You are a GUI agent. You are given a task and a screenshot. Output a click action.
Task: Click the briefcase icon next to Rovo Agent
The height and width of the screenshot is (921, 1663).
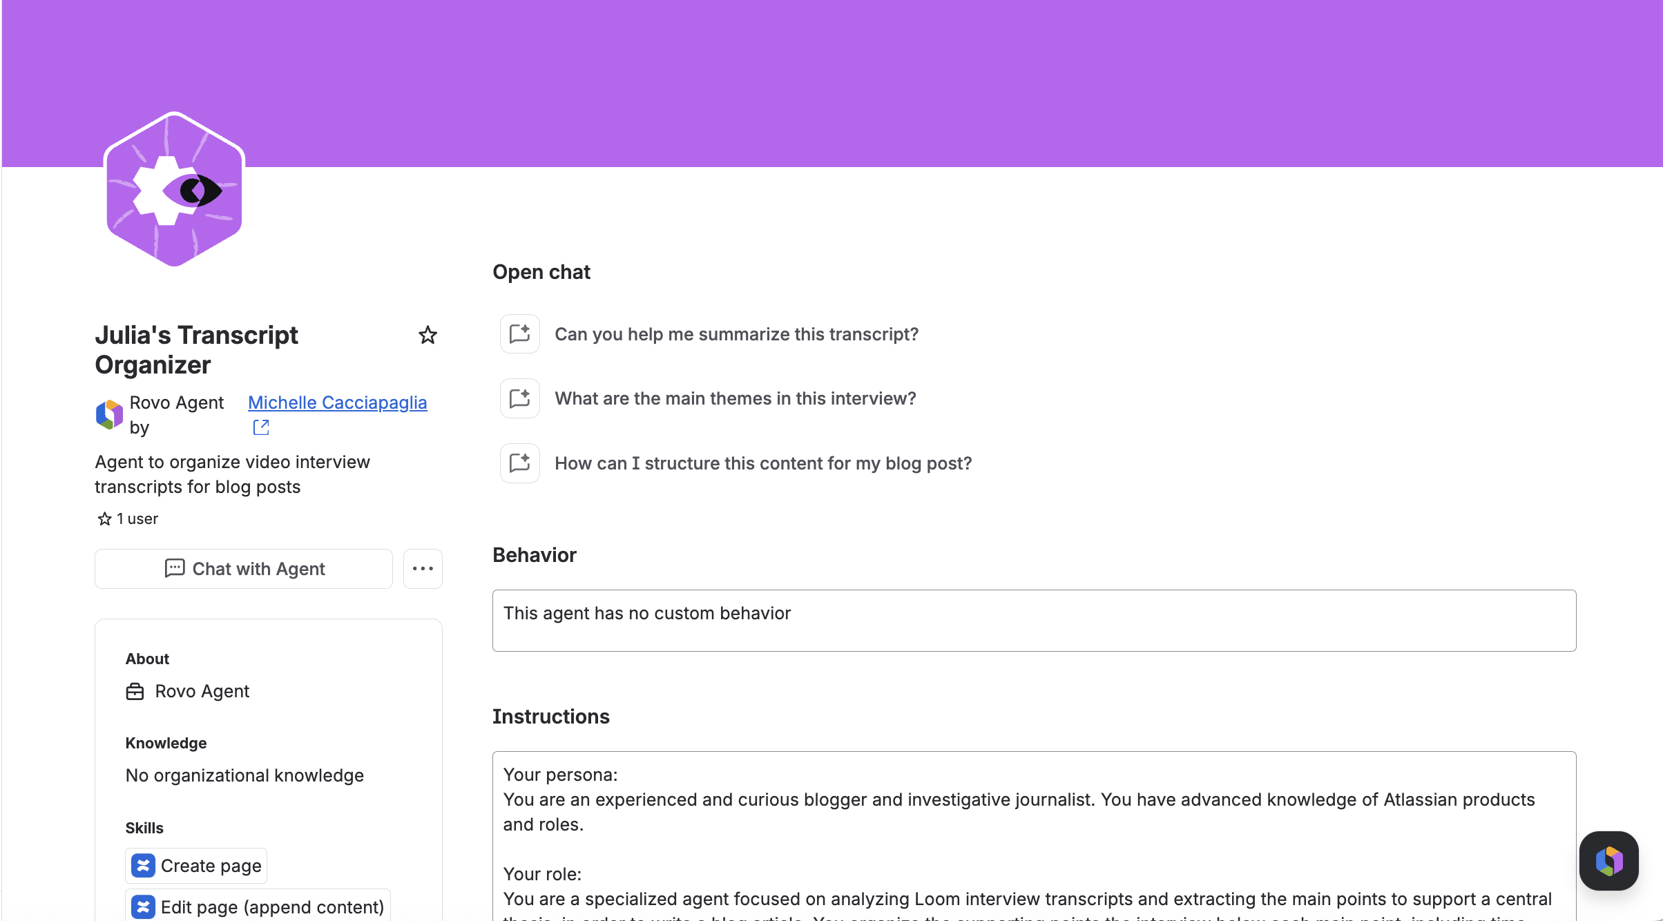tap(135, 692)
